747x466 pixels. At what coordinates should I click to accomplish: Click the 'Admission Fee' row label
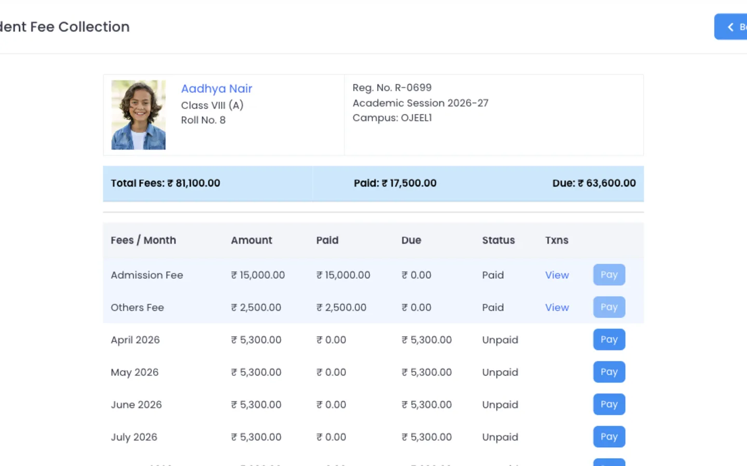click(x=147, y=275)
